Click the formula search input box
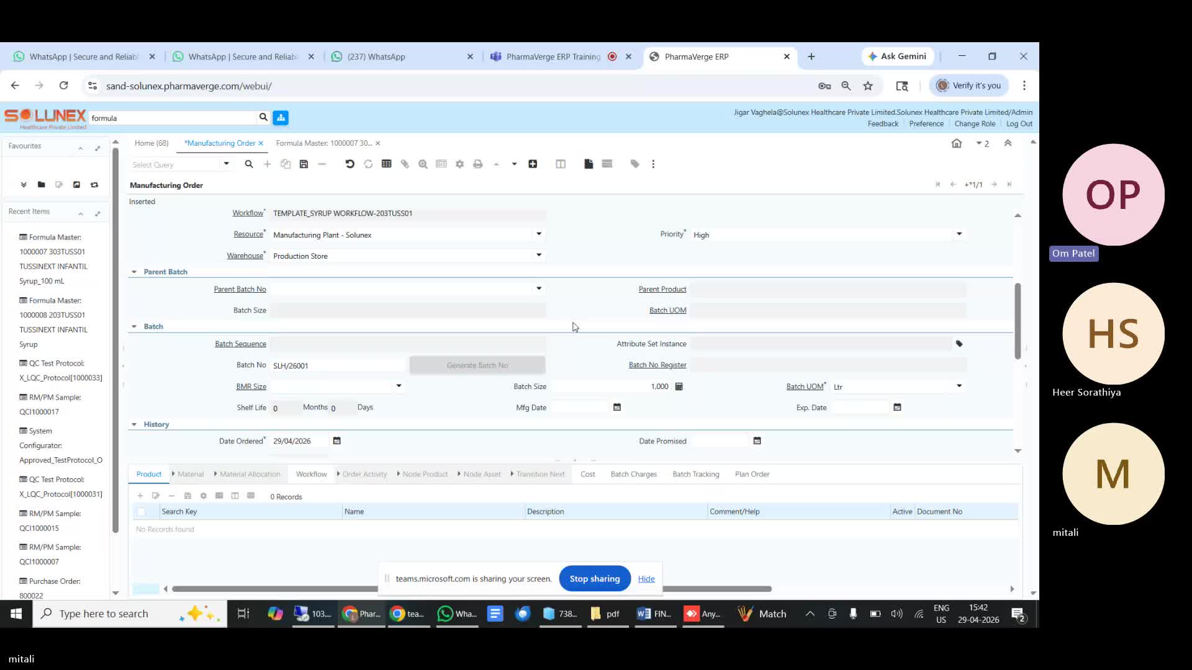The image size is (1192, 670). pyautogui.click(x=173, y=118)
